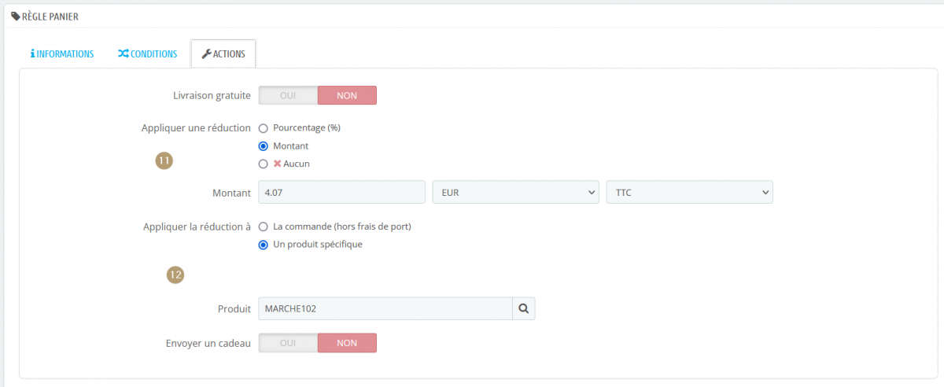The width and height of the screenshot is (944, 387).
Task: Select the Pourcentage (%) radio option
Action: point(264,127)
